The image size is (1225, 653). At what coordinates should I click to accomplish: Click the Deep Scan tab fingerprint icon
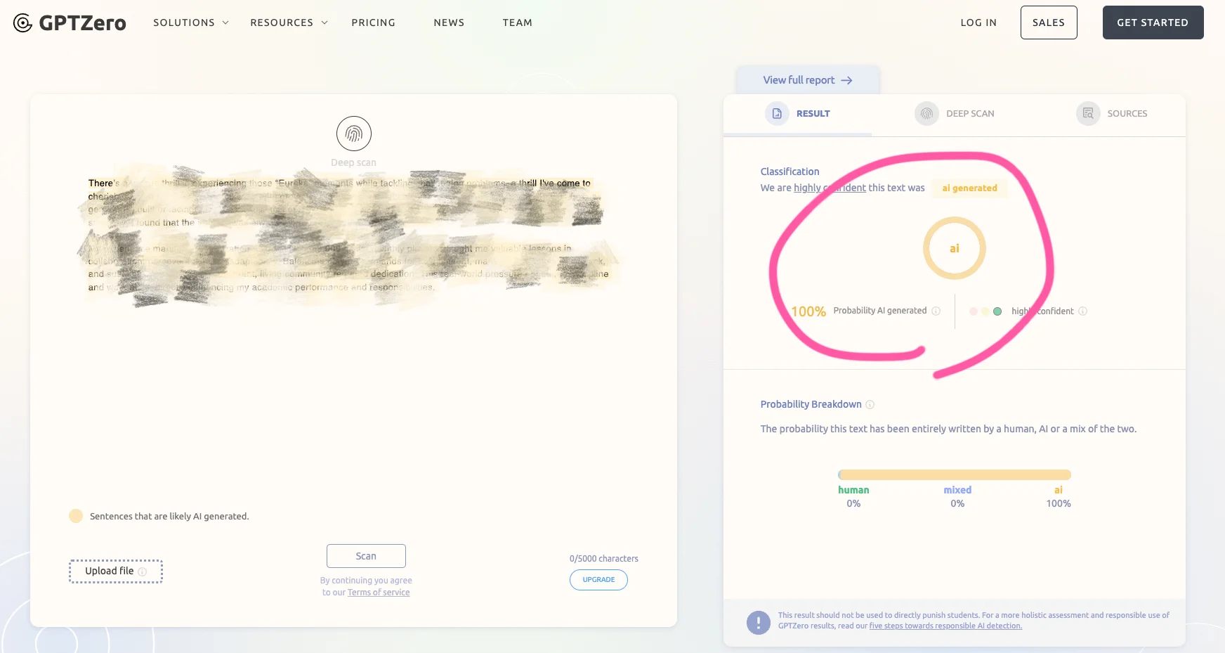[926, 113]
